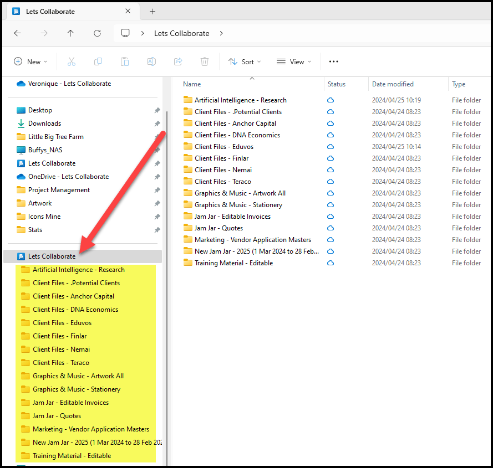Screen dimensions: 493x468
Task: Click the Cut scissors icon in toolbar
Action: [x=72, y=61]
